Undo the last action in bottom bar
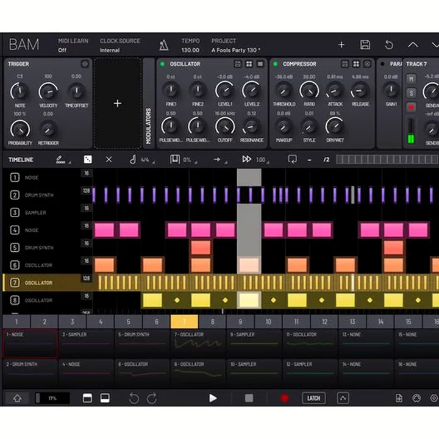The width and height of the screenshot is (439, 439). coord(134,398)
